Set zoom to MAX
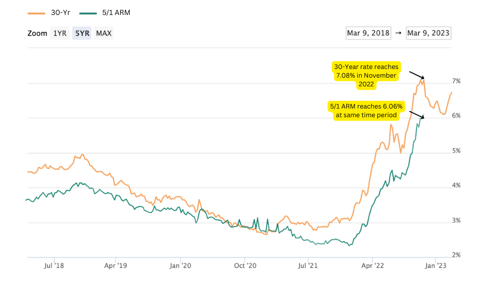The image size is (492, 287). [104, 33]
